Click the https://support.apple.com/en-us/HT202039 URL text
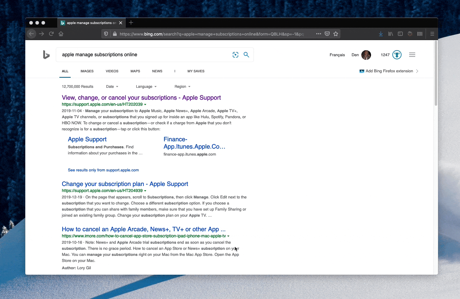This screenshot has height=299, width=460. pos(102,105)
